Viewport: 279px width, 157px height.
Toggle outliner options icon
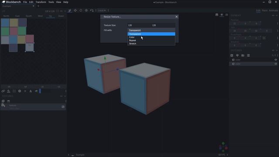click(x=248, y=55)
